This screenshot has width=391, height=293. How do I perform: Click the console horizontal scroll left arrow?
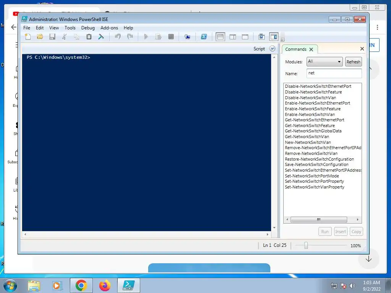coord(25,234)
